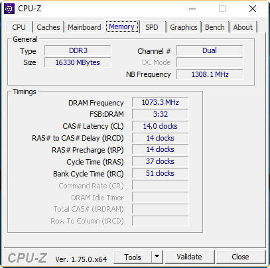Click the tRC value 51 clocks

click(161, 173)
